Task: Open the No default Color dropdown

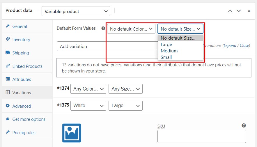Action: pyautogui.click(x=131, y=29)
